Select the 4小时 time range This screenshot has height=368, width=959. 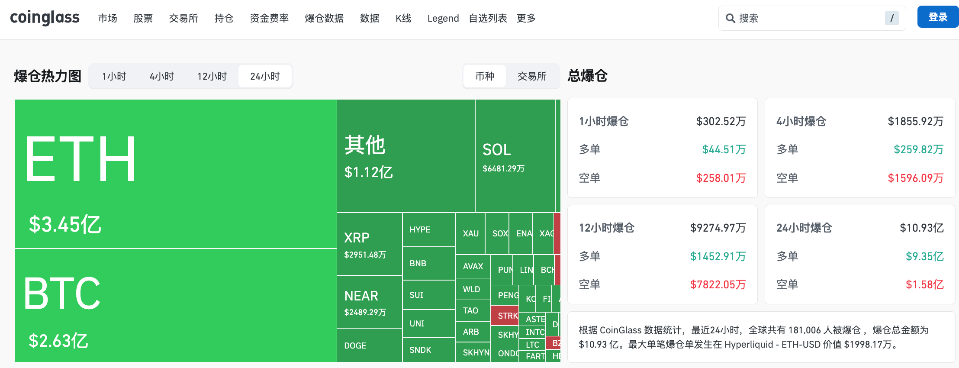[x=162, y=76]
